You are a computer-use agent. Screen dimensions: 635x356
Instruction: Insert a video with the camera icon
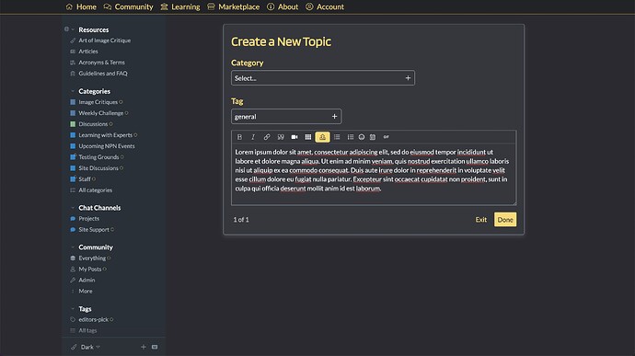[x=294, y=137]
